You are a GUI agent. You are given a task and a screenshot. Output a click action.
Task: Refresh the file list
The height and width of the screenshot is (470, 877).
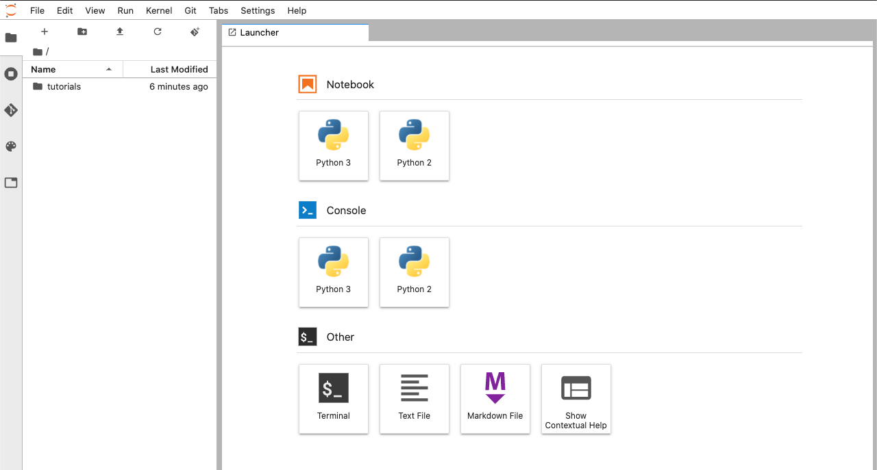click(x=158, y=31)
